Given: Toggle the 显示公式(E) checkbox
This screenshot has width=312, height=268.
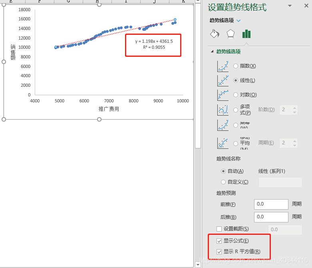Looking at the screenshot, I should point(219,241).
